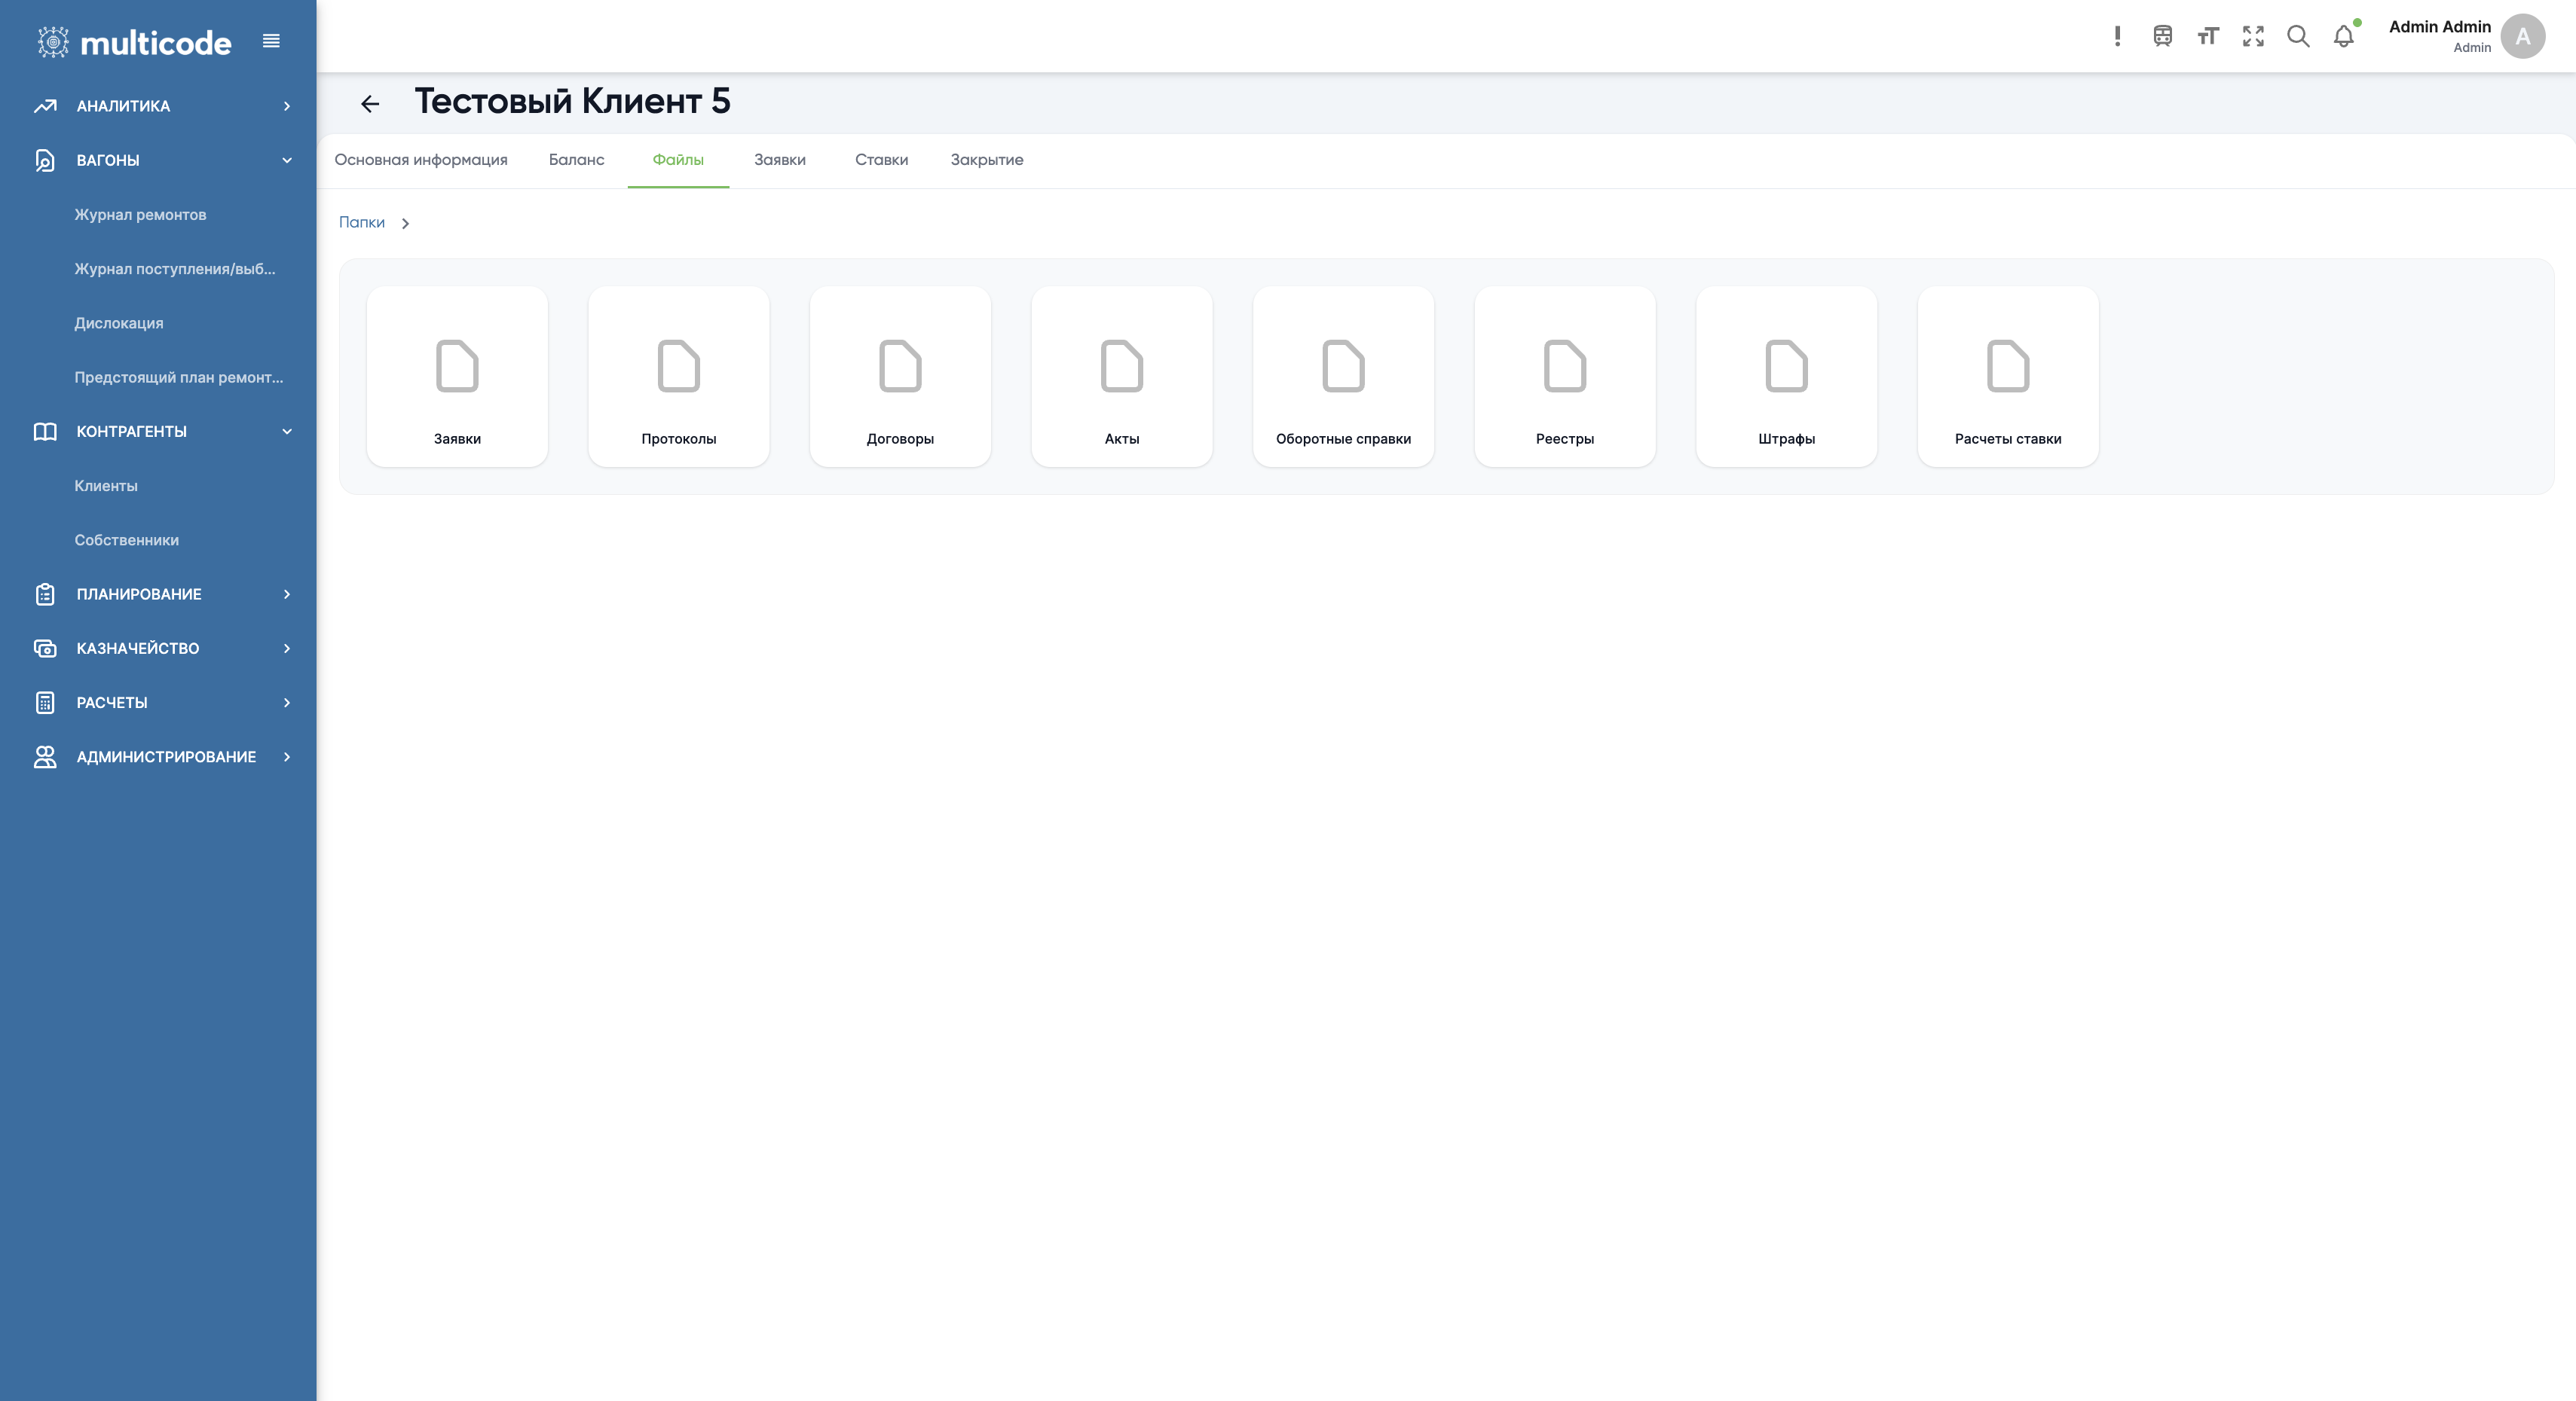The image size is (2576, 1401).
Task: Open the Папки breadcrumb link
Action: (361, 222)
